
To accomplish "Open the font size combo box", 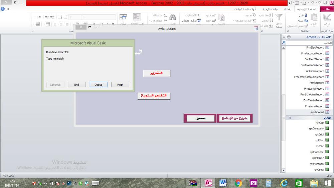I will tap(75, 17).
